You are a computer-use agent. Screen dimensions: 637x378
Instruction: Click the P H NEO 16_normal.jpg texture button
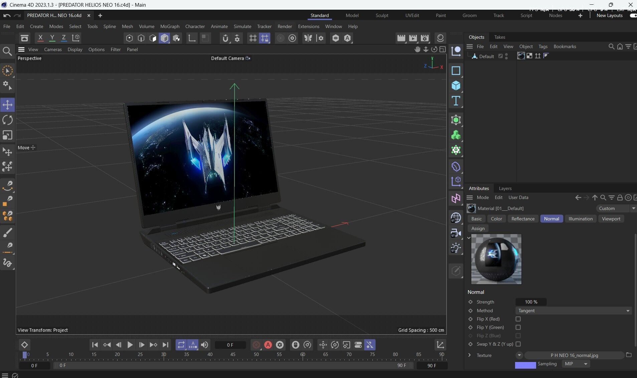point(574,355)
